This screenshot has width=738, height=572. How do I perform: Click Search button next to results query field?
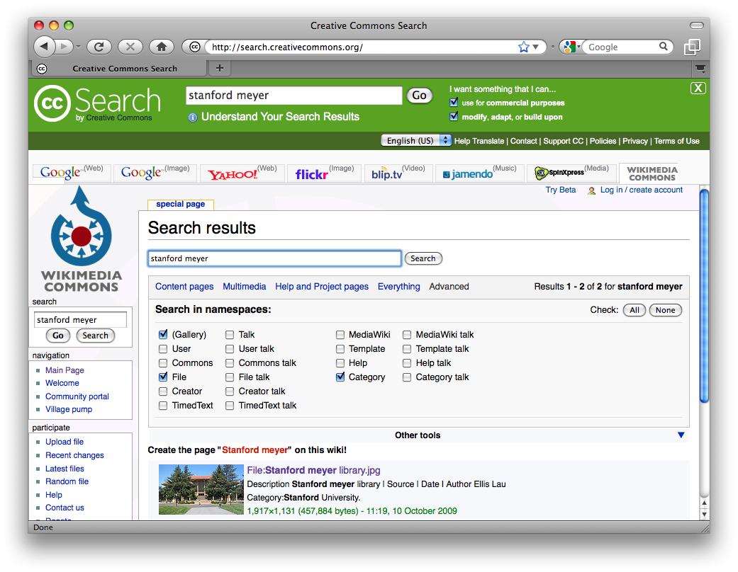(x=423, y=258)
